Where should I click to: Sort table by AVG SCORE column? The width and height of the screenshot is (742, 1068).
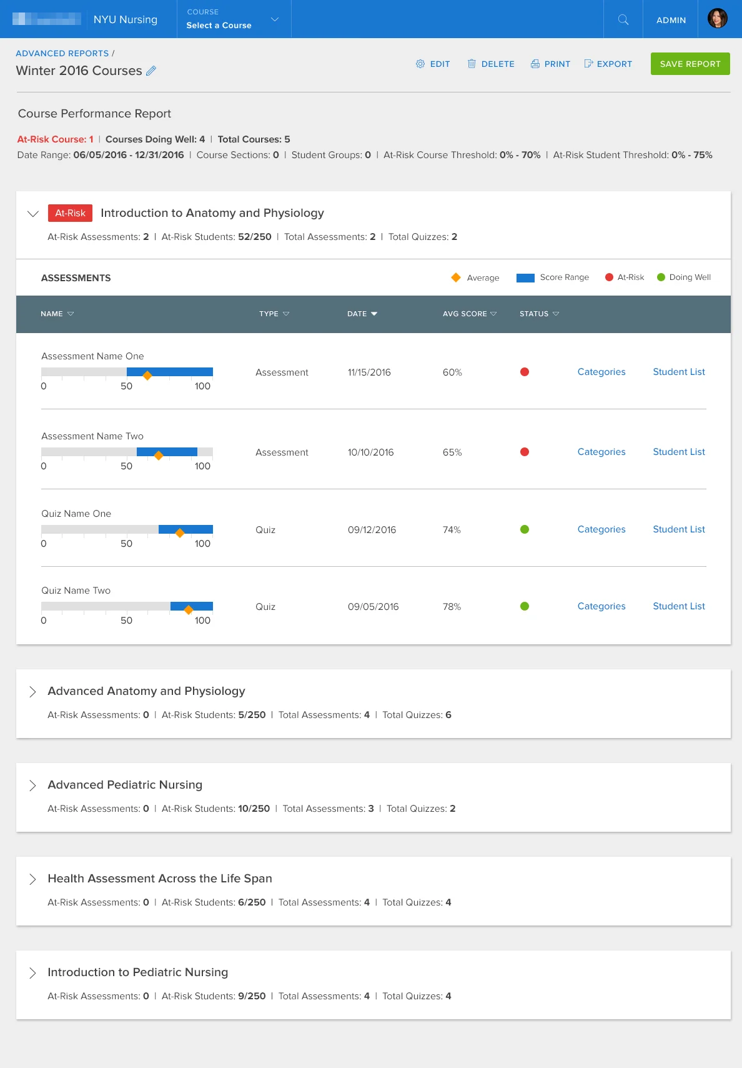click(x=470, y=314)
